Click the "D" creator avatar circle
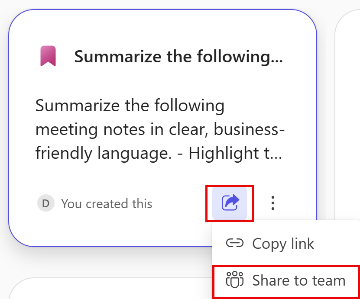Viewport: 360px width, 299px height. tap(45, 203)
